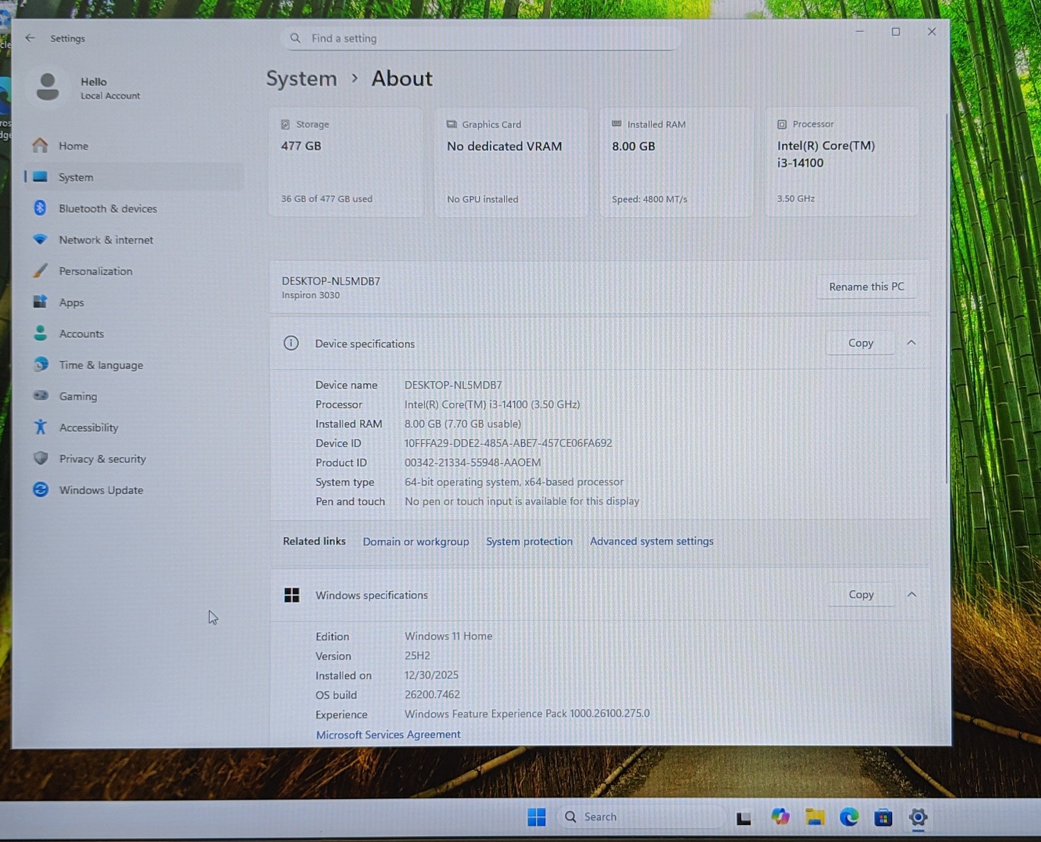Select the Accessibility sidebar icon

pos(40,427)
